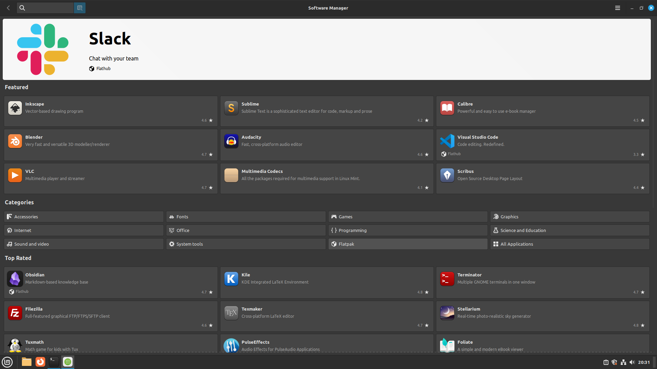Open System tools category
This screenshot has height=369, width=657.
[246, 244]
